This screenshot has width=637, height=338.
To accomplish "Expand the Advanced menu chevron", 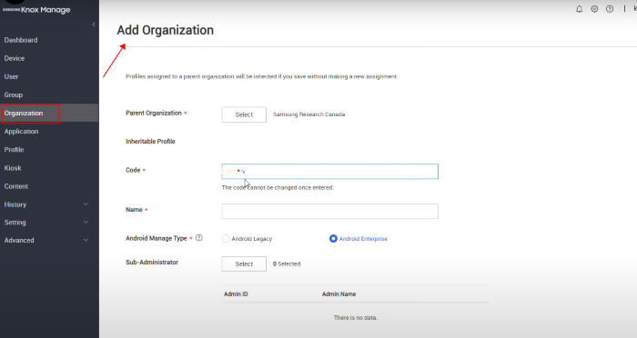I will [x=86, y=240].
